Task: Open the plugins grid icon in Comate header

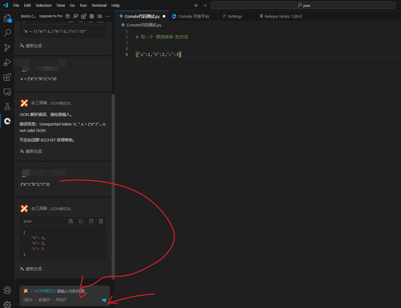Action: (83, 16)
